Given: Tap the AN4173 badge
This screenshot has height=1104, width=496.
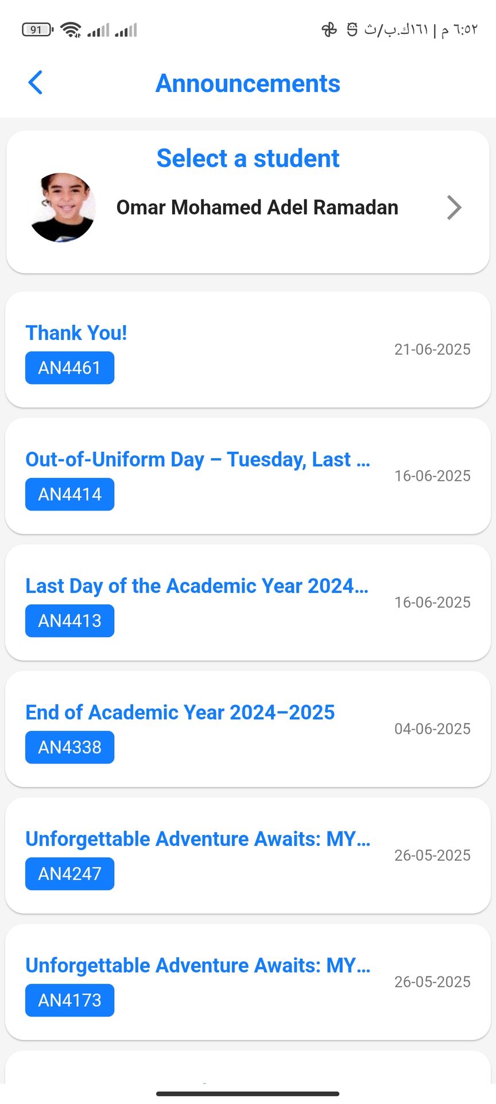Looking at the screenshot, I should coord(69,1000).
